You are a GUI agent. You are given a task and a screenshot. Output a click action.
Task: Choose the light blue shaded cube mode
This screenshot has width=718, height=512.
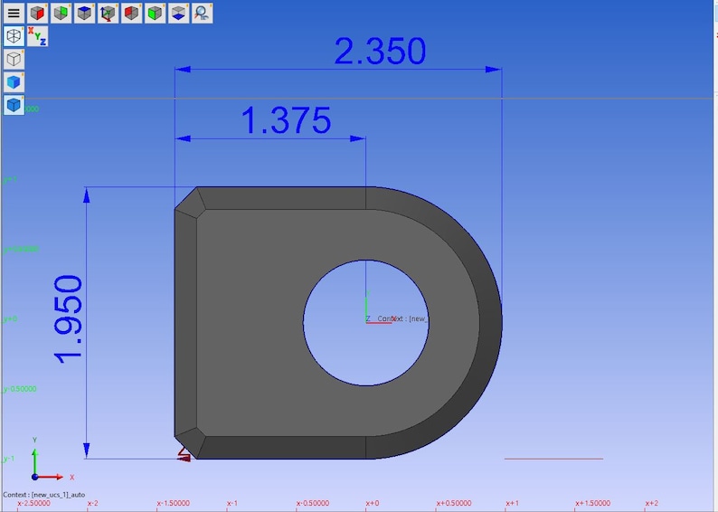click(x=14, y=82)
